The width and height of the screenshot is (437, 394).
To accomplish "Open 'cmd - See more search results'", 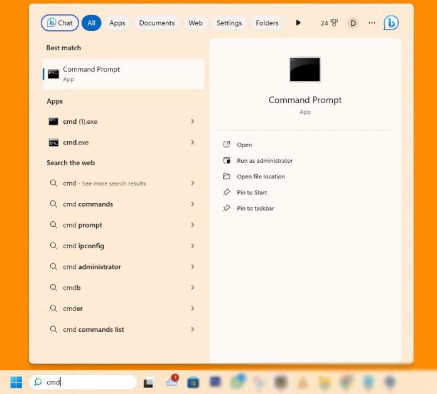I will [x=124, y=183].
